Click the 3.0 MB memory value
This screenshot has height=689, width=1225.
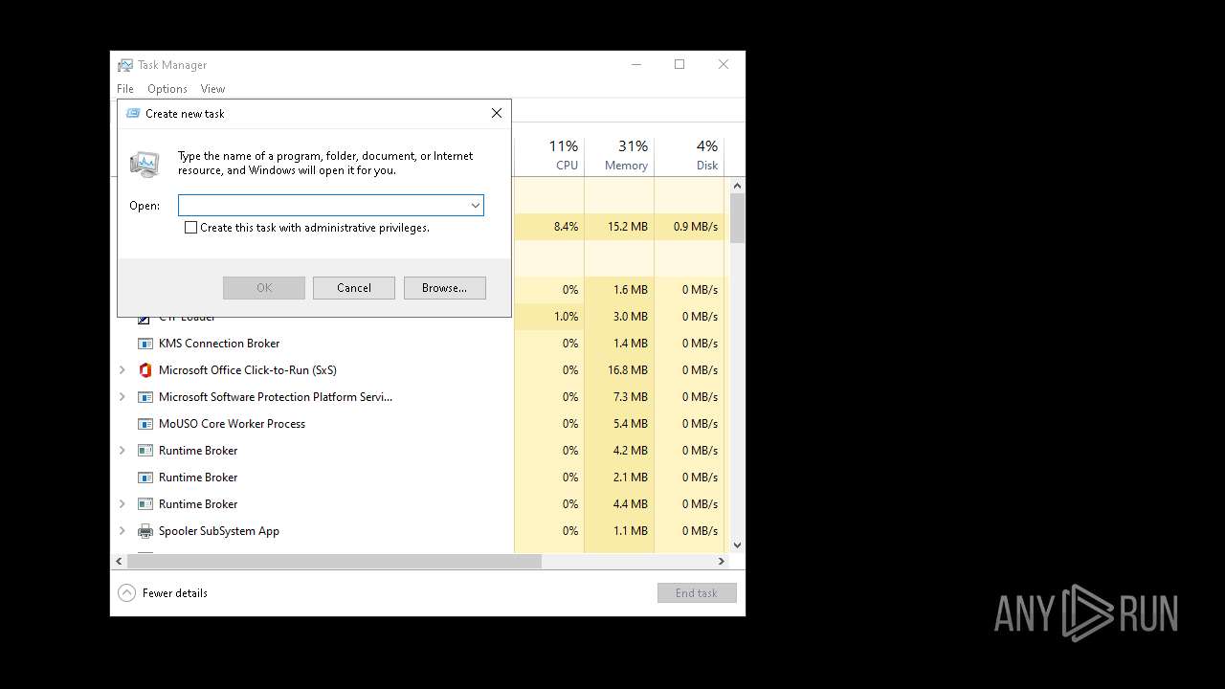pyautogui.click(x=631, y=317)
